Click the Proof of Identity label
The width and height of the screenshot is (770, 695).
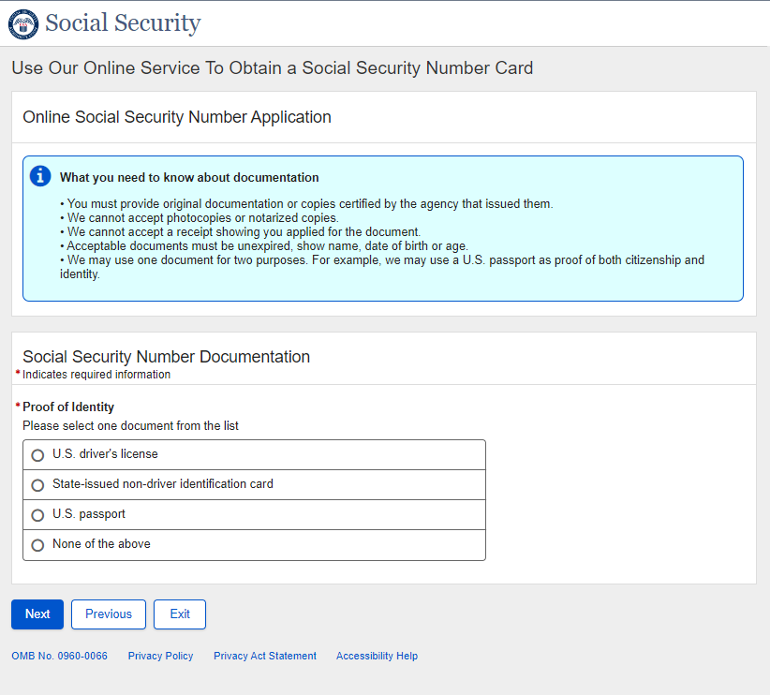pos(68,407)
